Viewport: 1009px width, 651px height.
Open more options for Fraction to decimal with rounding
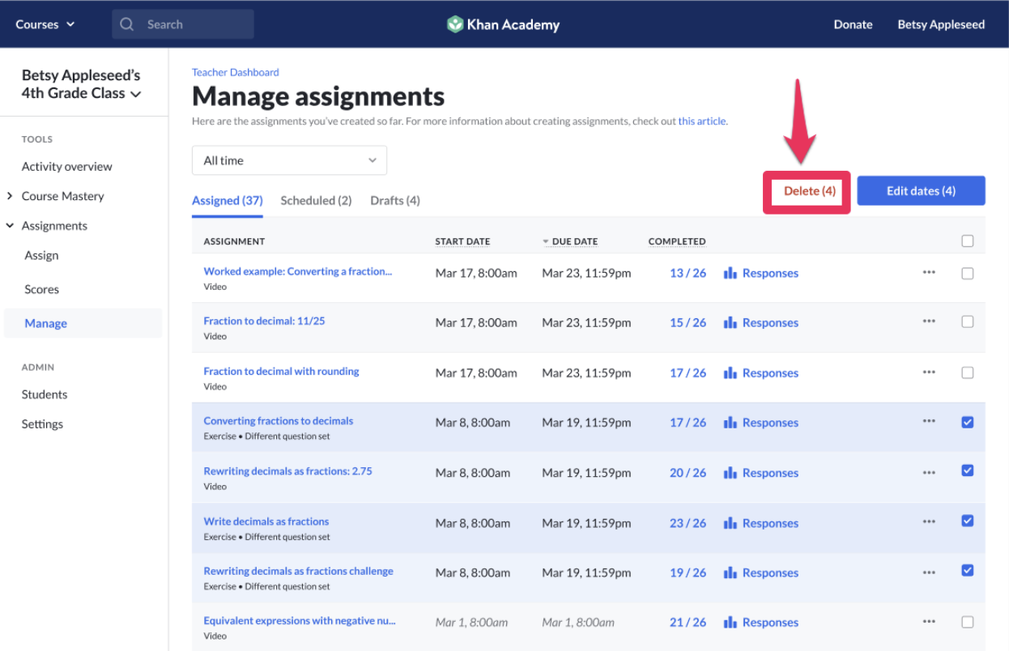tap(929, 372)
